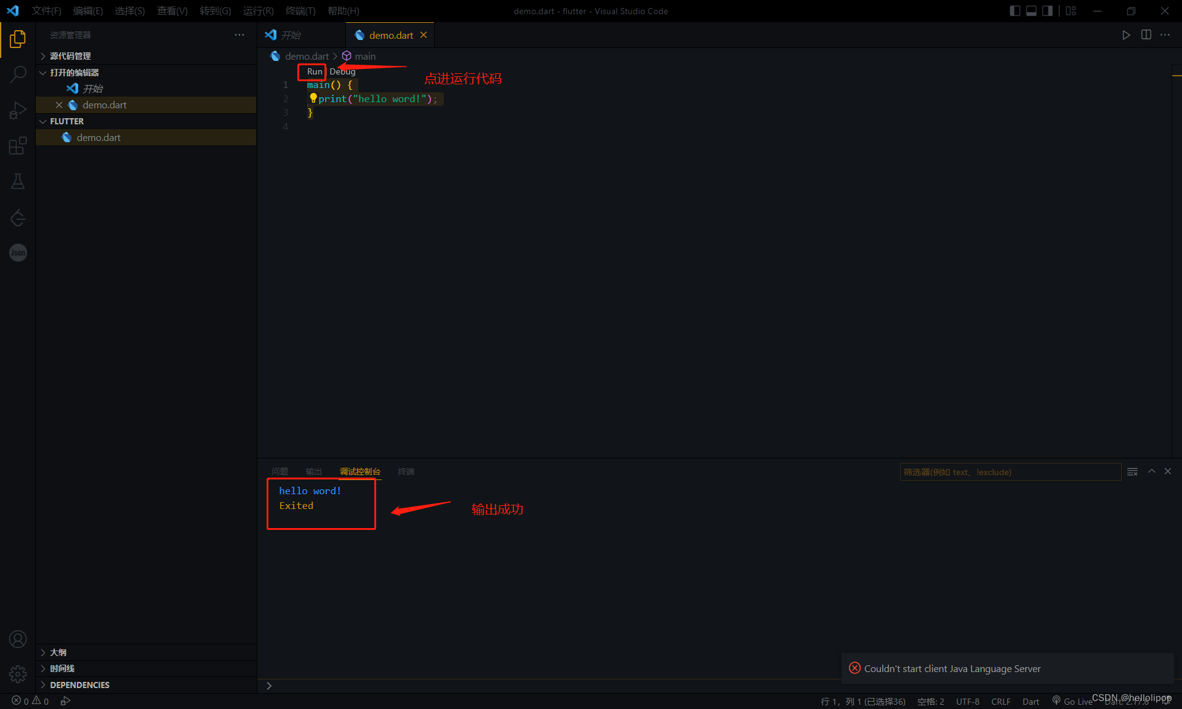
Task: Split the editor to the right
Action: [1146, 35]
